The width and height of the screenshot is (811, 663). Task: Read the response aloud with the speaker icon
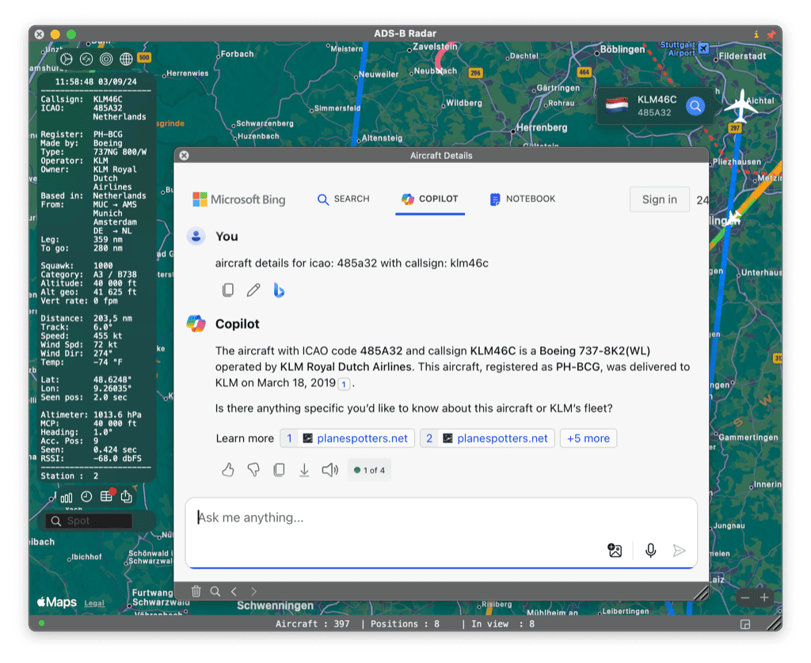329,469
